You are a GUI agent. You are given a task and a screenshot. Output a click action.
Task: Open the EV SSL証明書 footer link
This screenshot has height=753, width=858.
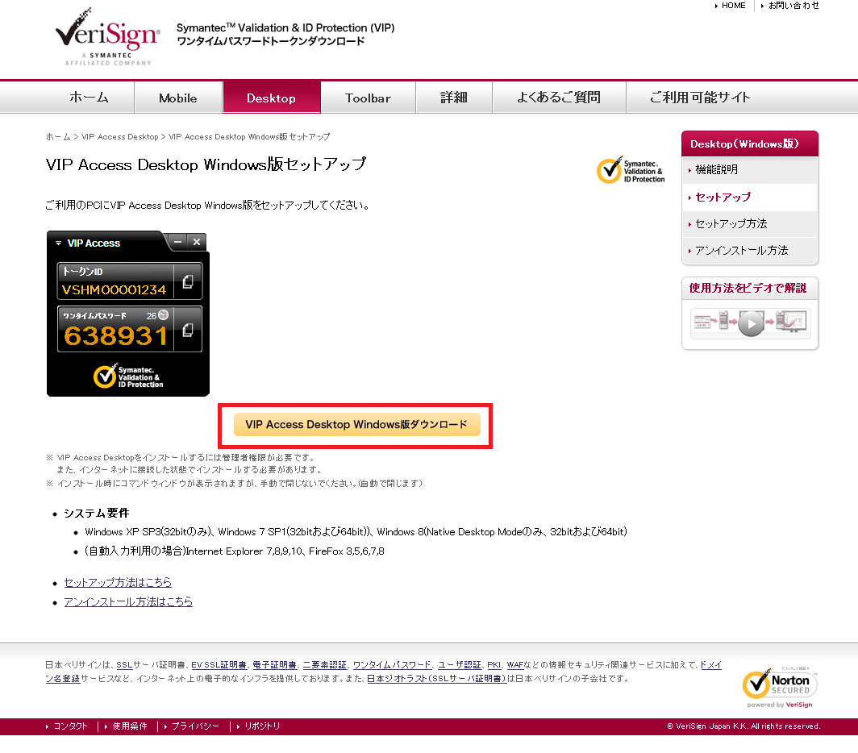(219, 665)
